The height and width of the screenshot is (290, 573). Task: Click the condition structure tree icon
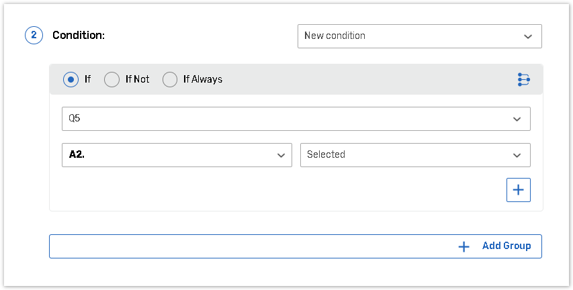tap(523, 79)
